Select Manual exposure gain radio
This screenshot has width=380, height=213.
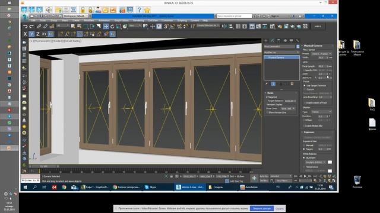(x=304, y=146)
